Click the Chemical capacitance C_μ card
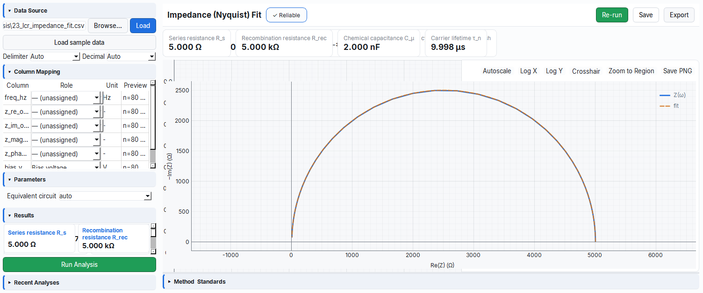Screen dimensions: 703x293 379,43
